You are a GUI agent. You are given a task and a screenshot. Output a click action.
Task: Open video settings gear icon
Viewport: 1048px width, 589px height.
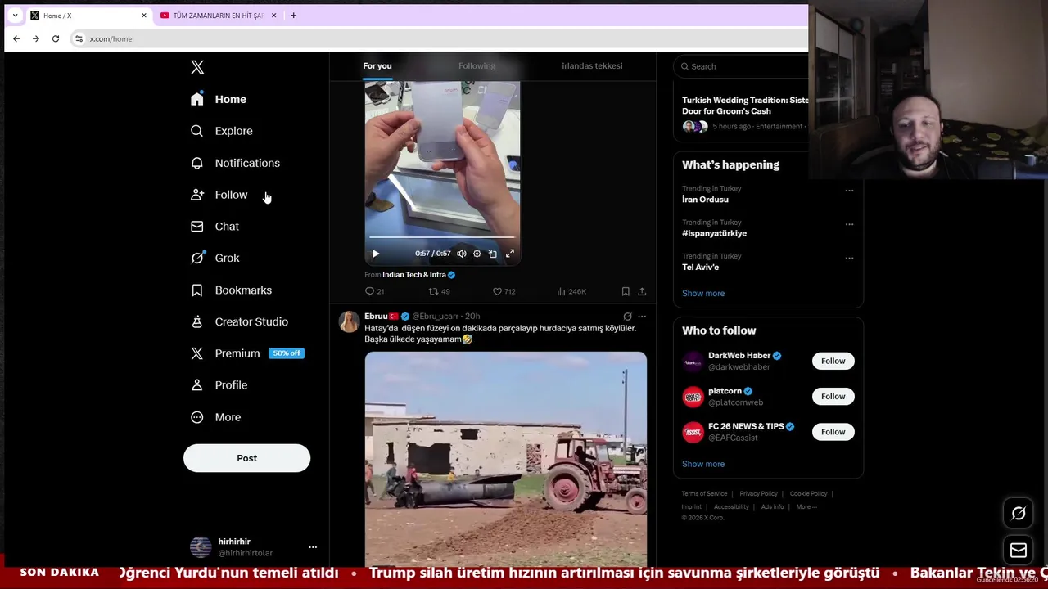(x=477, y=254)
